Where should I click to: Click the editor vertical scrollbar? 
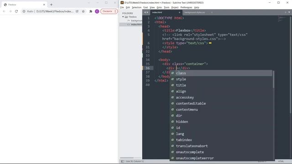[x=291, y=65]
